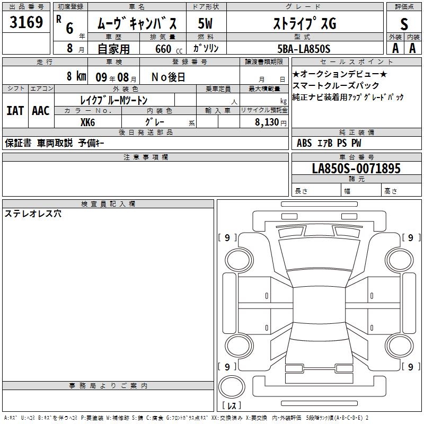Select vehicle history 自家用
424x424 pixels.
click(x=113, y=49)
